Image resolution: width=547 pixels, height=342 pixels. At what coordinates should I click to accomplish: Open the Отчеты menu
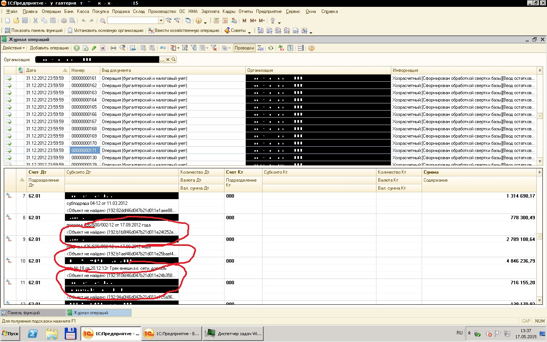click(x=245, y=11)
